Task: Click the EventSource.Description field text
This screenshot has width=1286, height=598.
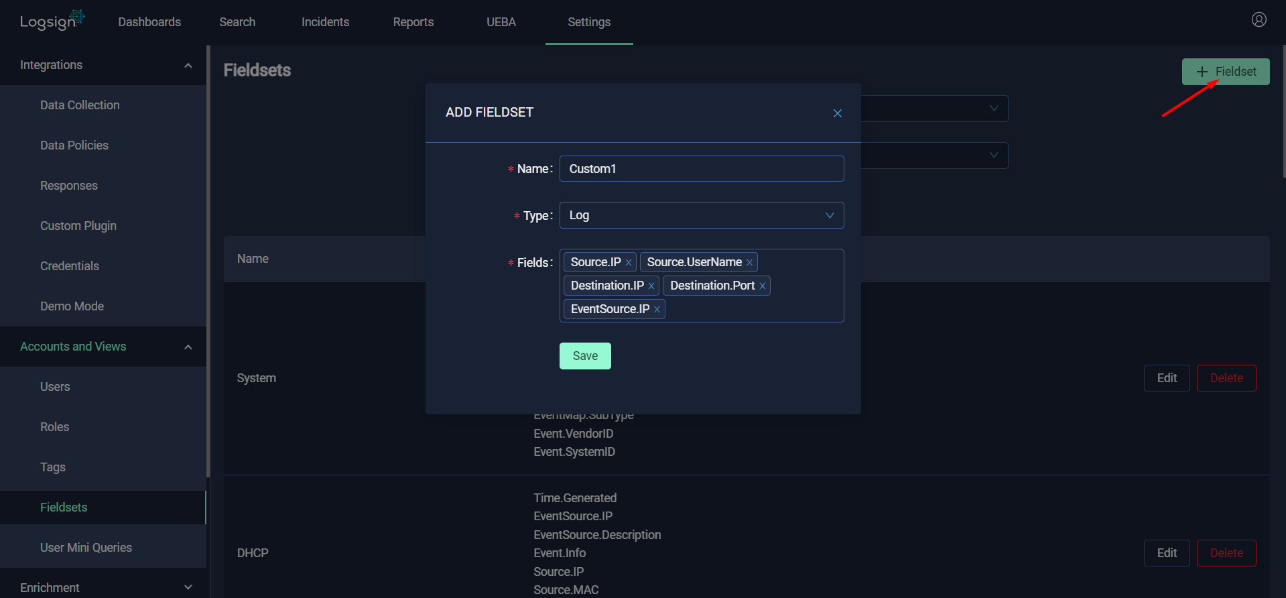Action: [x=597, y=535]
